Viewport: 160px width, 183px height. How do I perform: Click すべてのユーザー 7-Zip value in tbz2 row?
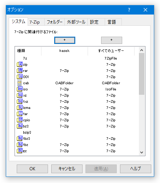coord(111,139)
